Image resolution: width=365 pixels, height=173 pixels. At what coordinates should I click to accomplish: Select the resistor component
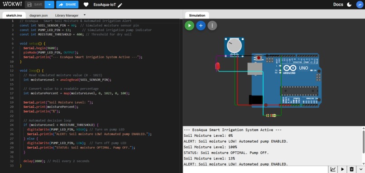[271, 115]
